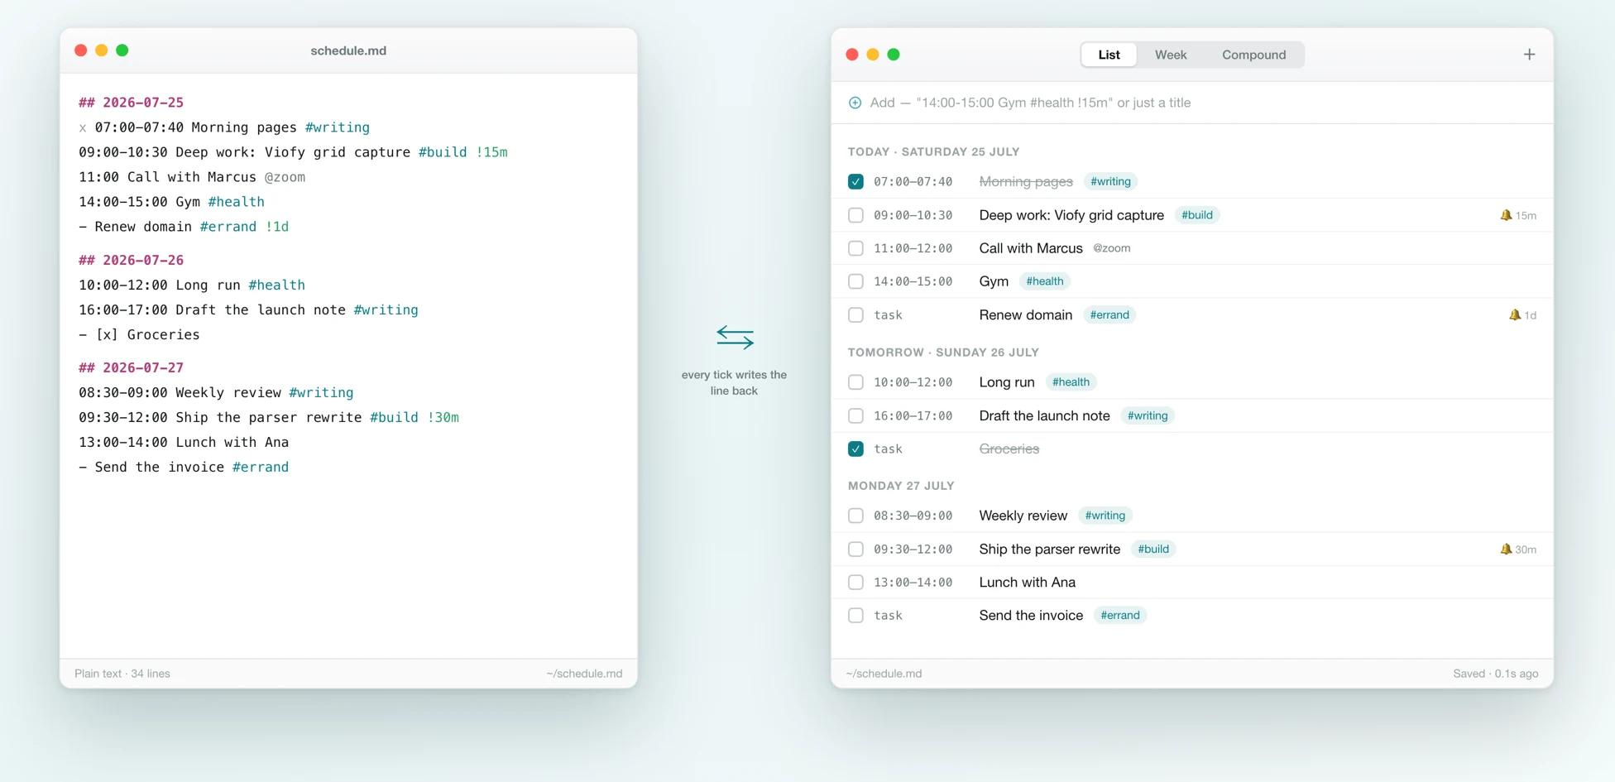Screen dimensions: 1615x782
Task: Open the Compound tab
Action: pos(1253,55)
